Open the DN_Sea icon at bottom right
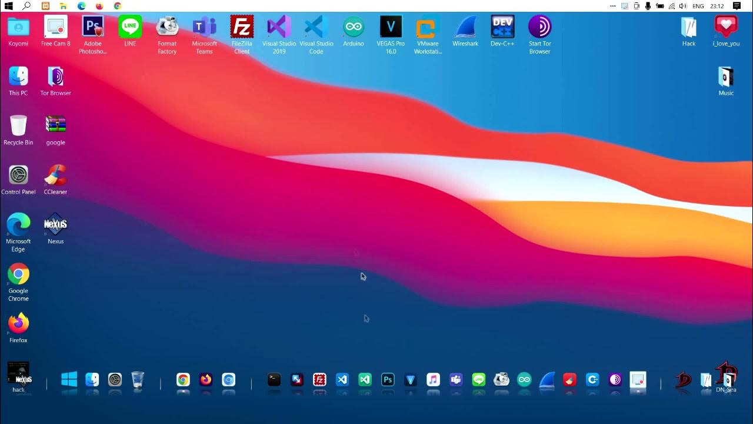 [726, 377]
